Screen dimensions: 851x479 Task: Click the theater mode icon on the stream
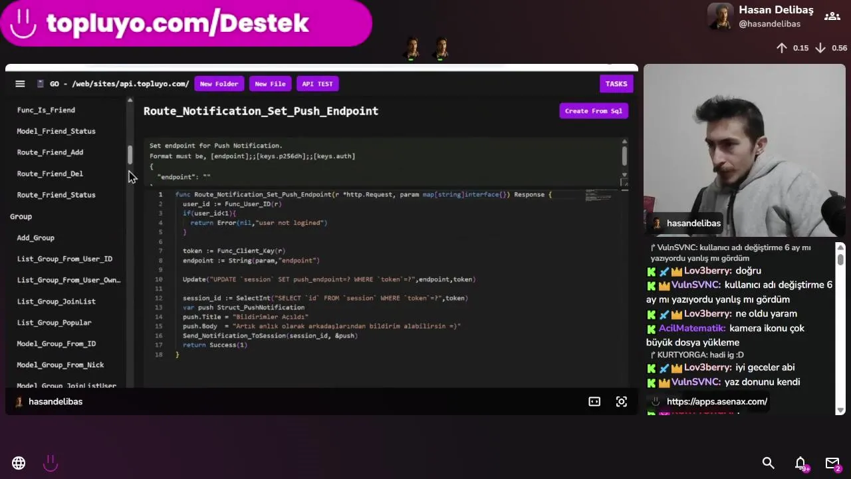pos(594,401)
